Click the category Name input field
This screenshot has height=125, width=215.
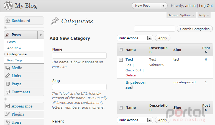pyautogui.click(x=79, y=56)
